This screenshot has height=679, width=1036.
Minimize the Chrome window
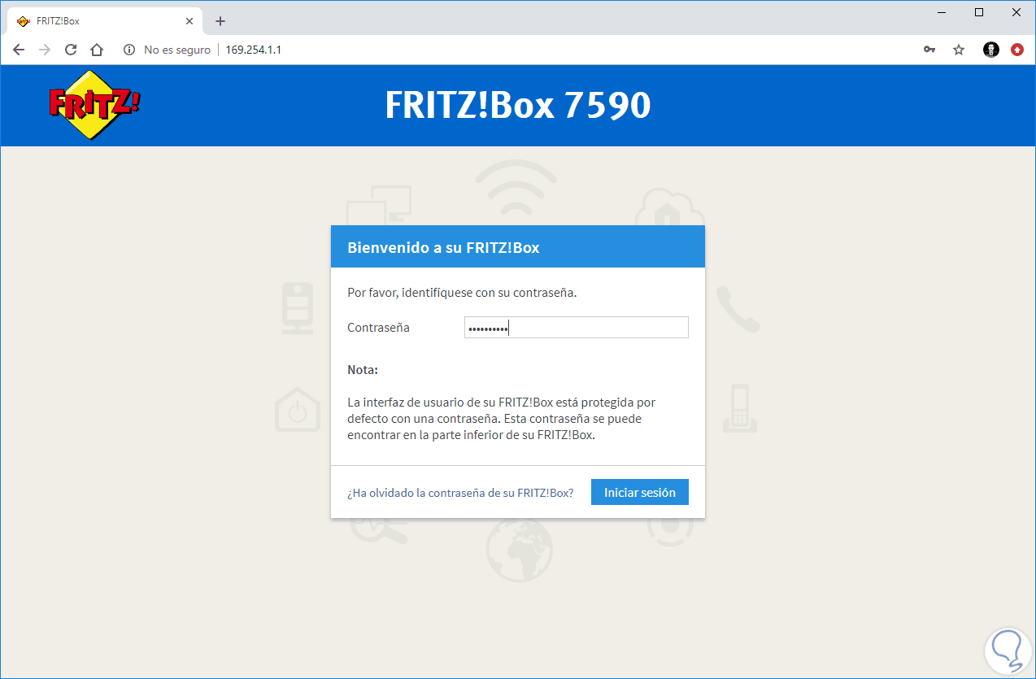(942, 12)
